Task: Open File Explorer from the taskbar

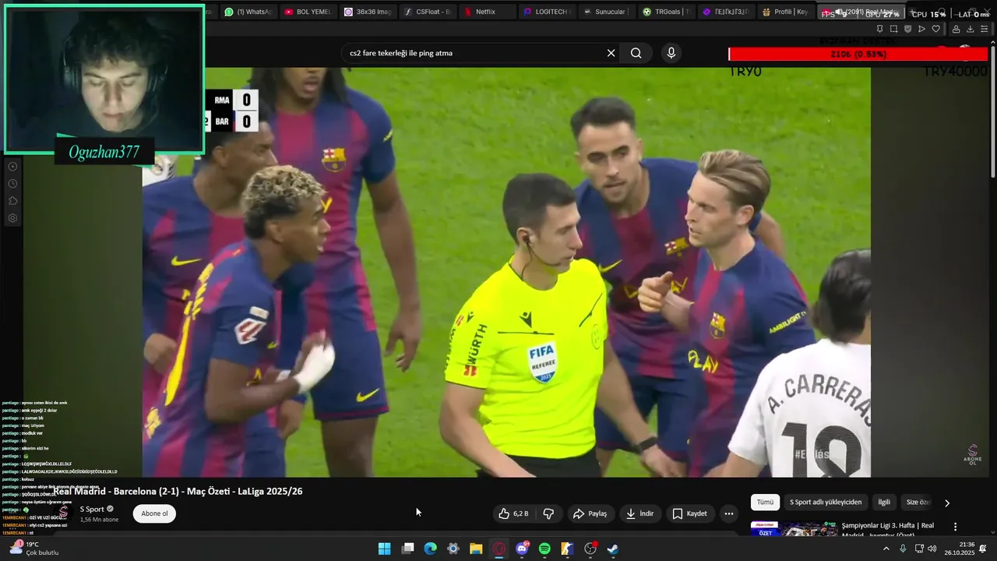Action: pyautogui.click(x=476, y=549)
